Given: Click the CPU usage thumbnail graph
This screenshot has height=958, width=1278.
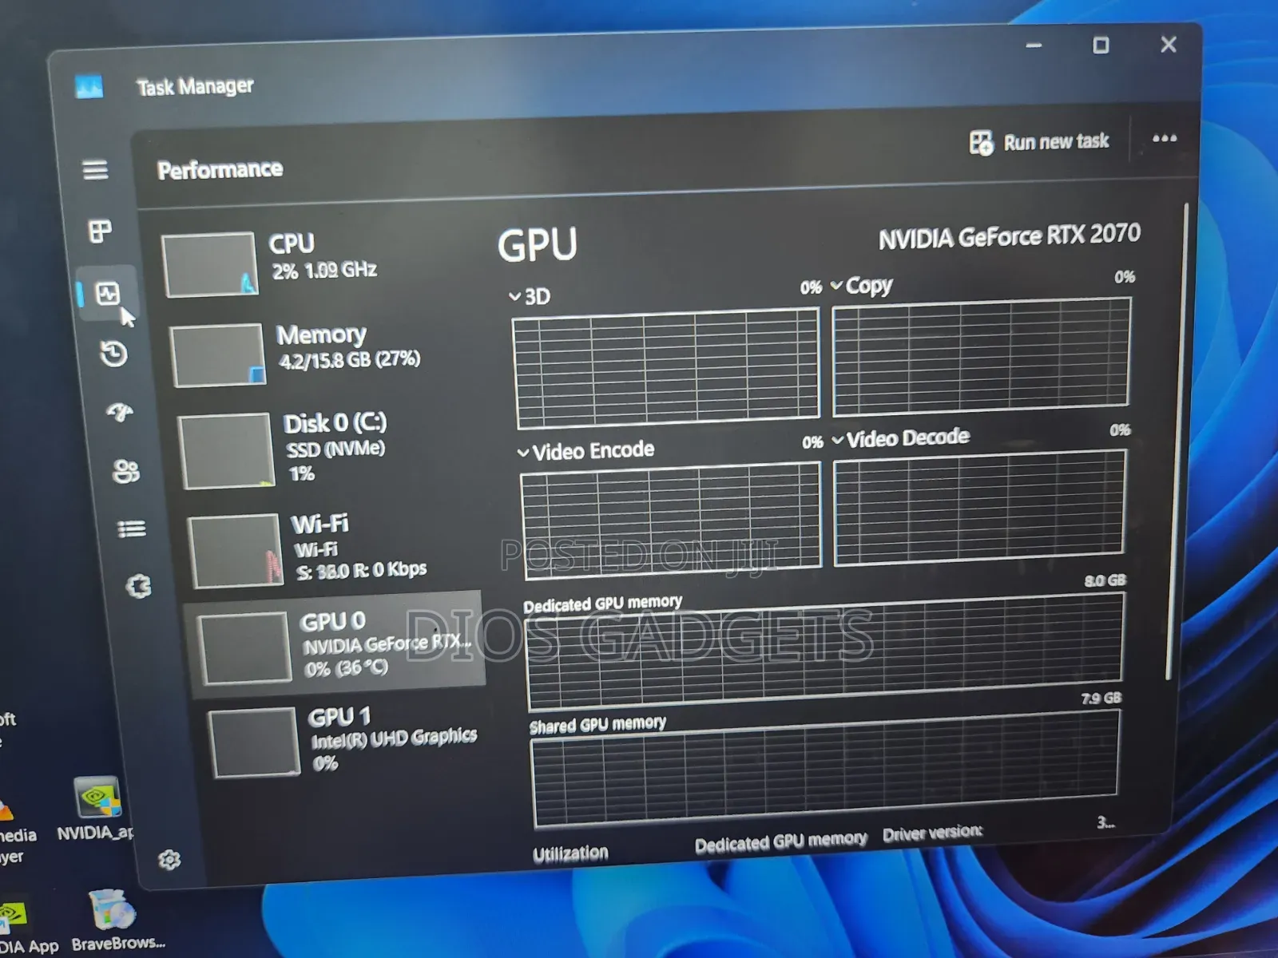Looking at the screenshot, I should coord(209,264).
